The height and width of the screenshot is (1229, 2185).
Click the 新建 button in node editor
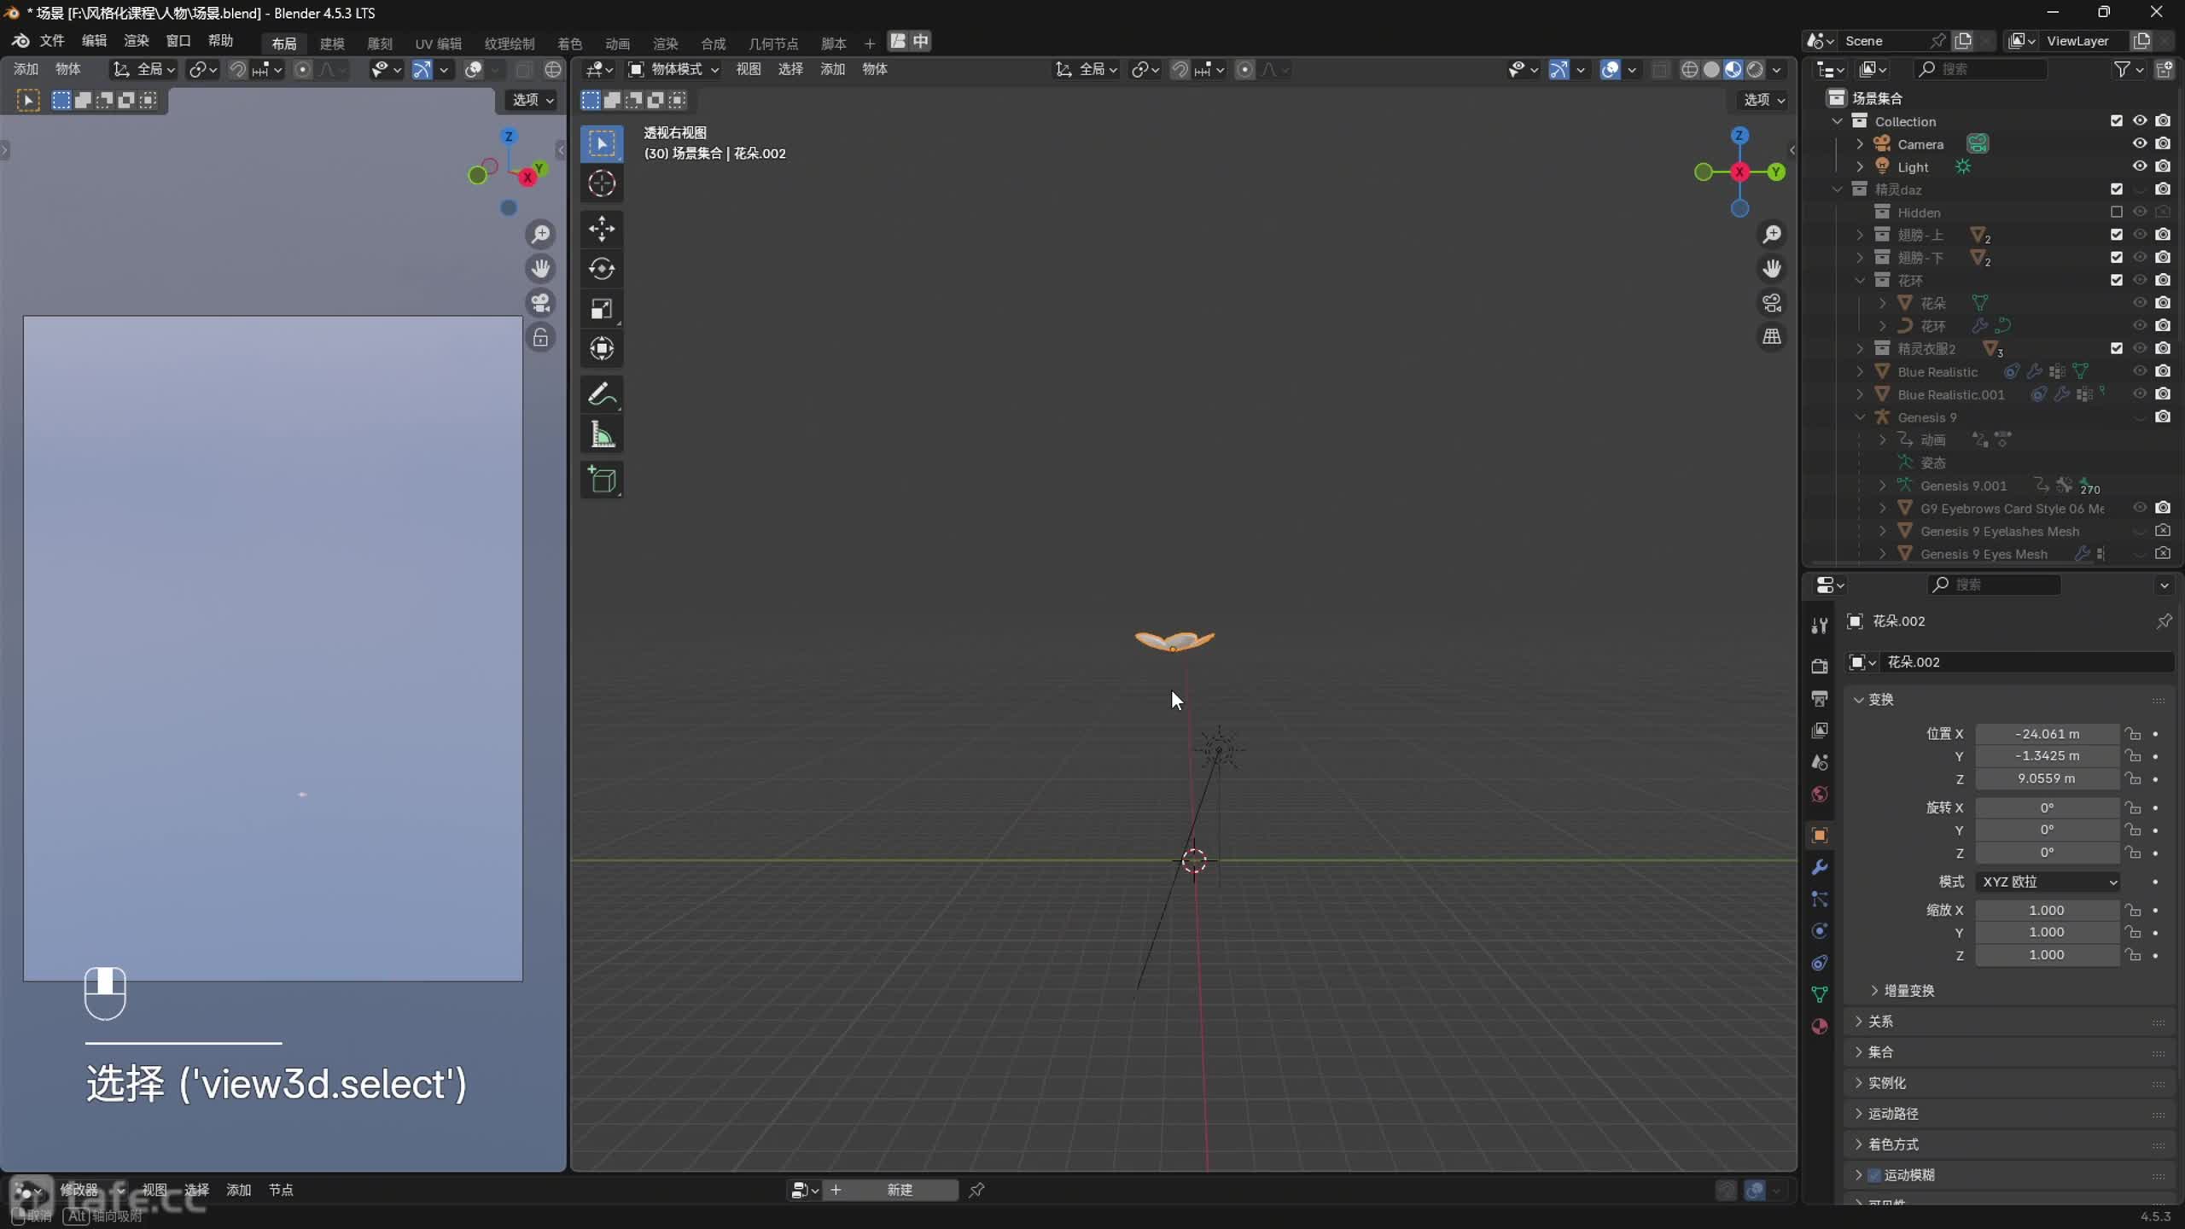(x=900, y=1190)
